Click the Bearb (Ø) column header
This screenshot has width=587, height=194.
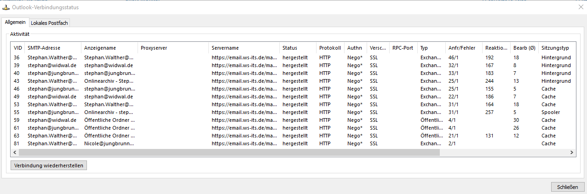(x=525, y=48)
